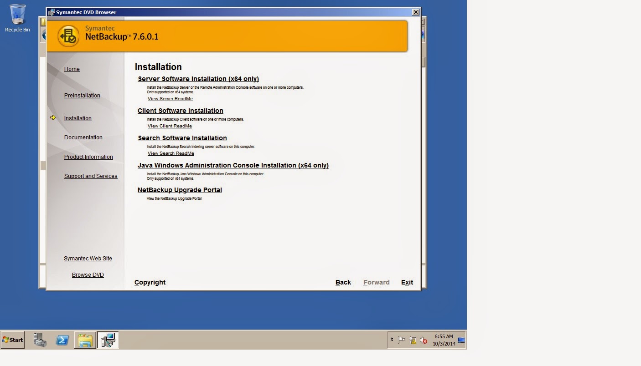Visit the Symantec Web Site

coord(88,258)
